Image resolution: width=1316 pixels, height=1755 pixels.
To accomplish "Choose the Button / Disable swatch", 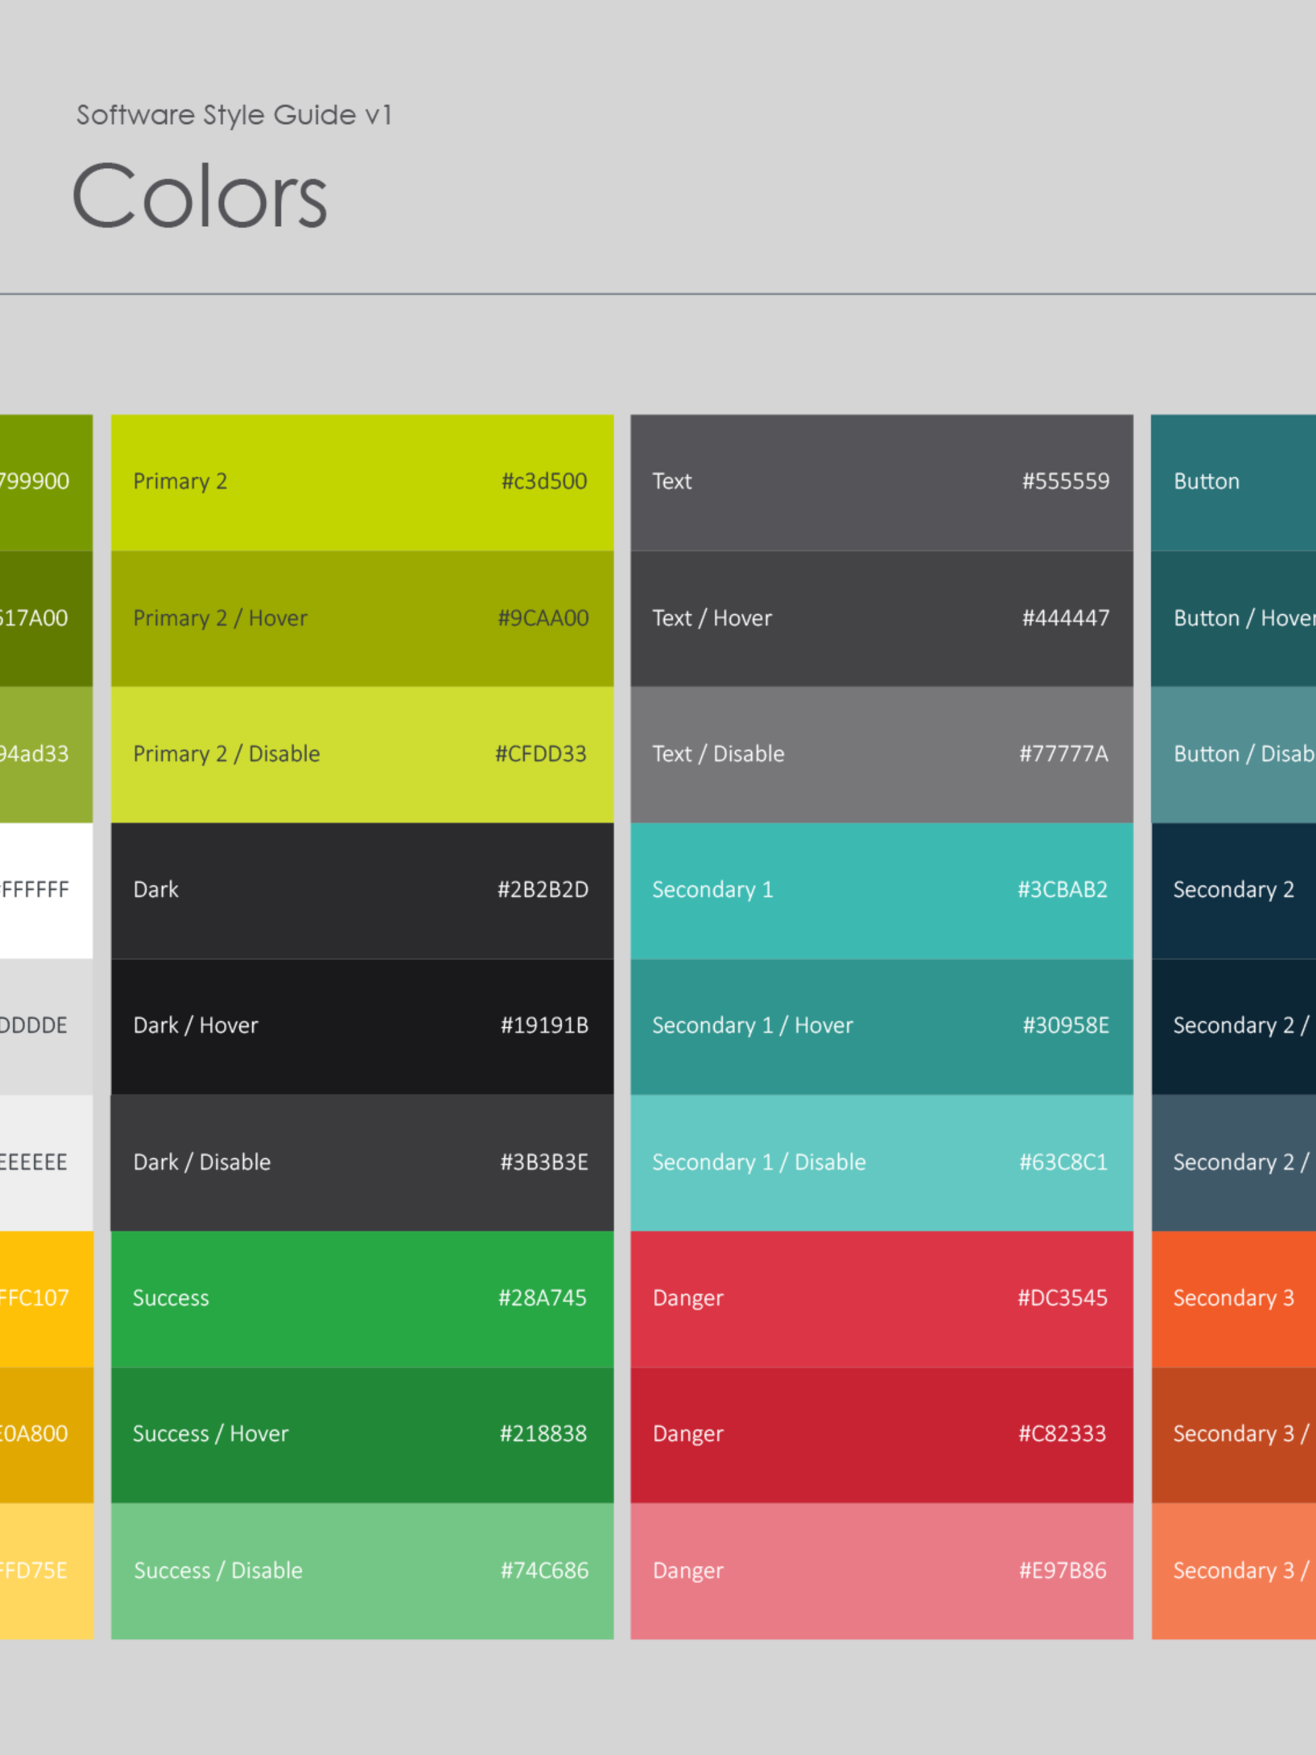I will (x=1234, y=755).
